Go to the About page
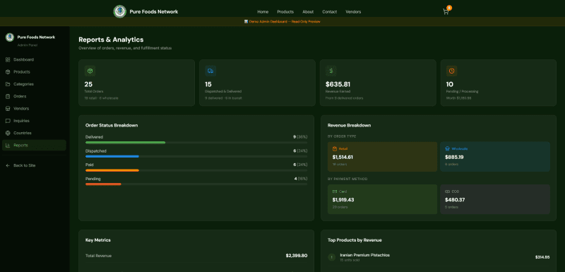565x272 pixels. (308, 12)
